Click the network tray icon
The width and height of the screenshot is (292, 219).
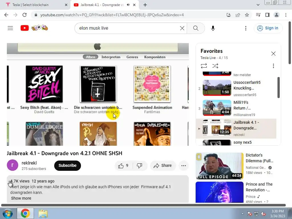coord(256,214)
